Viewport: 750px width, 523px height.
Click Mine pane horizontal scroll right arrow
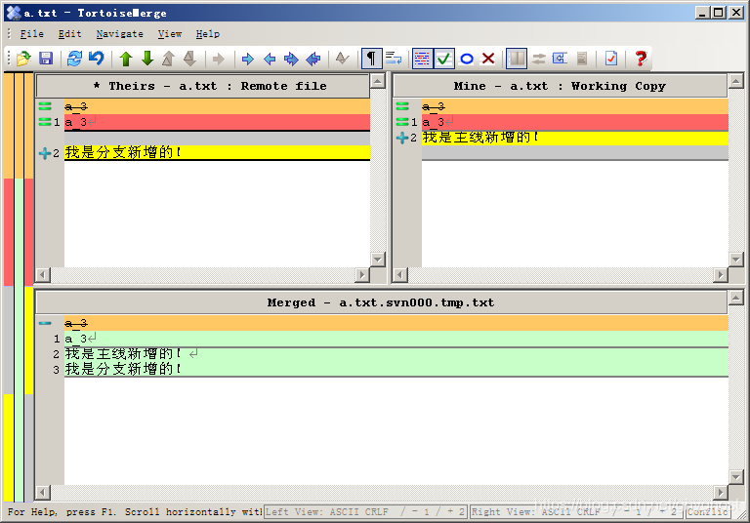[720, 275]
